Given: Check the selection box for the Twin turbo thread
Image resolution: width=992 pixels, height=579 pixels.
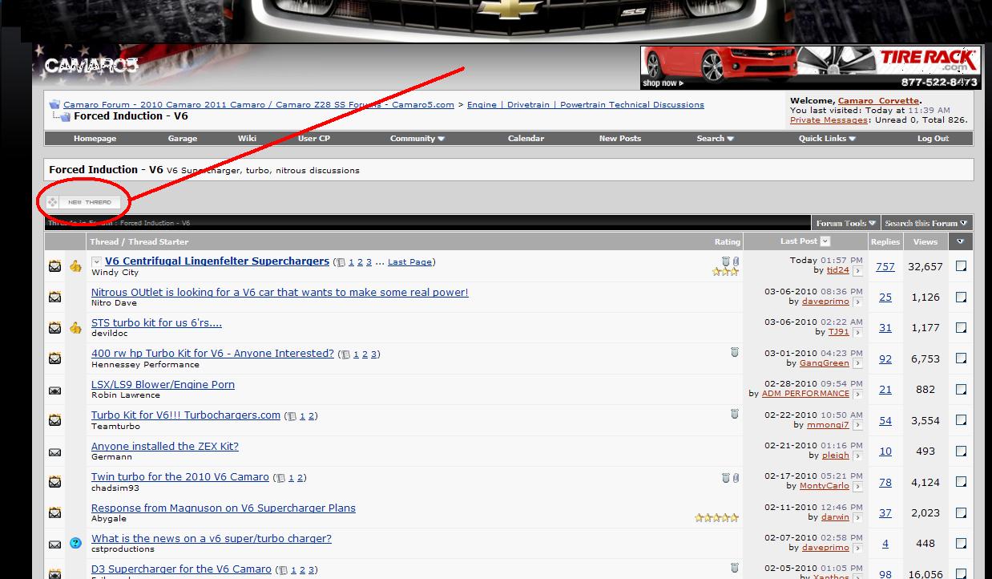Looking at the screenshot, I should point(961,482).
